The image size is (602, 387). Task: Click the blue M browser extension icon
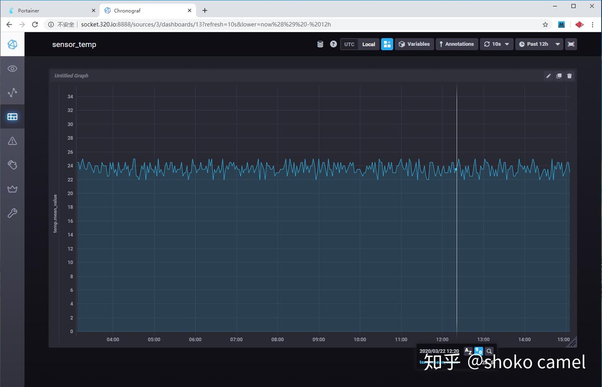pyautogui.click(x=561, y=25)
